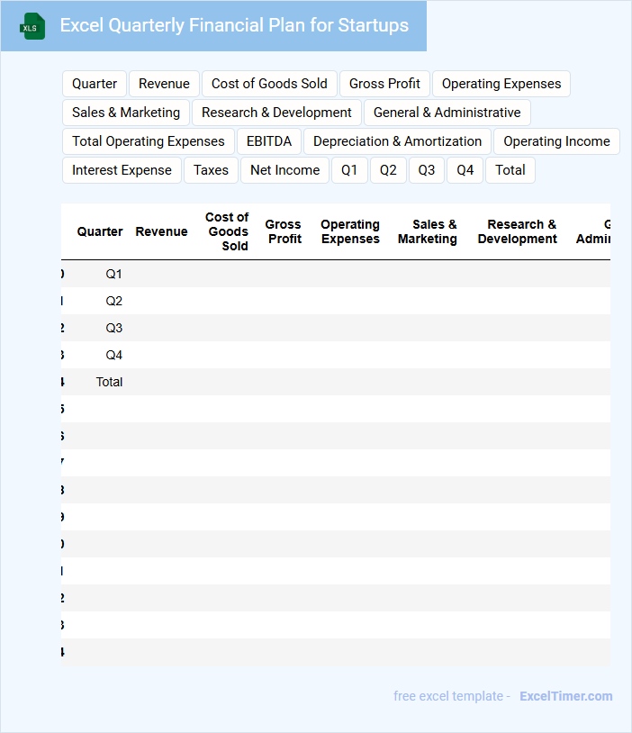
Task: Click the Research & Development column header
Action: [517, 231]
